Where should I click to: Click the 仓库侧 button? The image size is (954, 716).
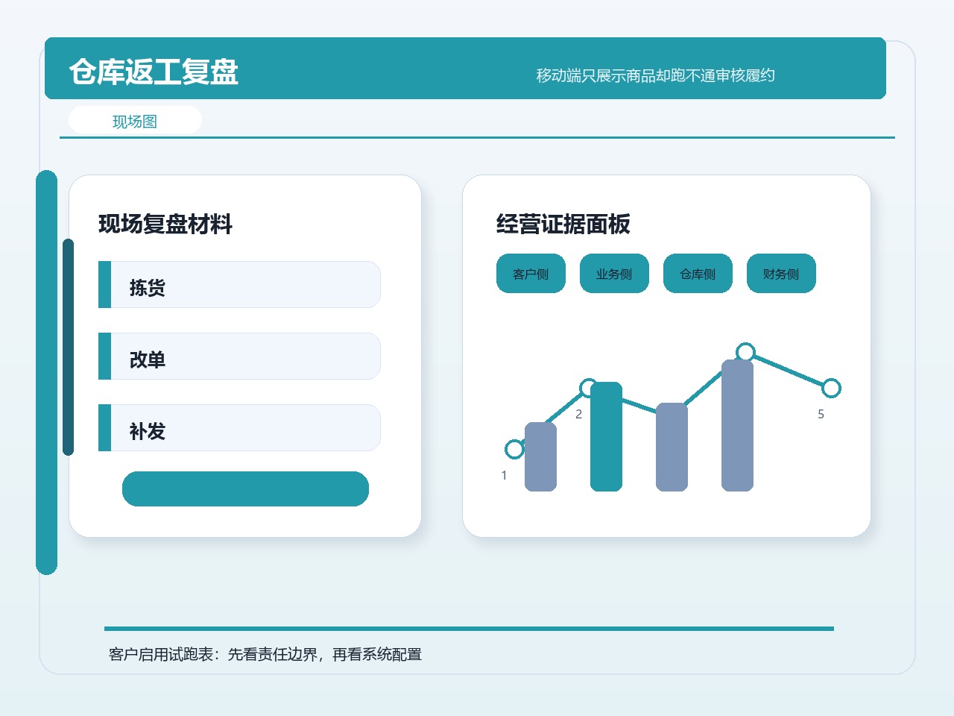[698, 274]
